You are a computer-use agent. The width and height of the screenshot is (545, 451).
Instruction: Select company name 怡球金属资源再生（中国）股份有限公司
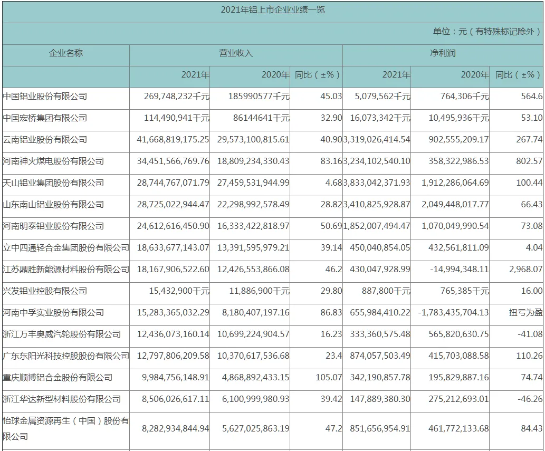(66, 428)
